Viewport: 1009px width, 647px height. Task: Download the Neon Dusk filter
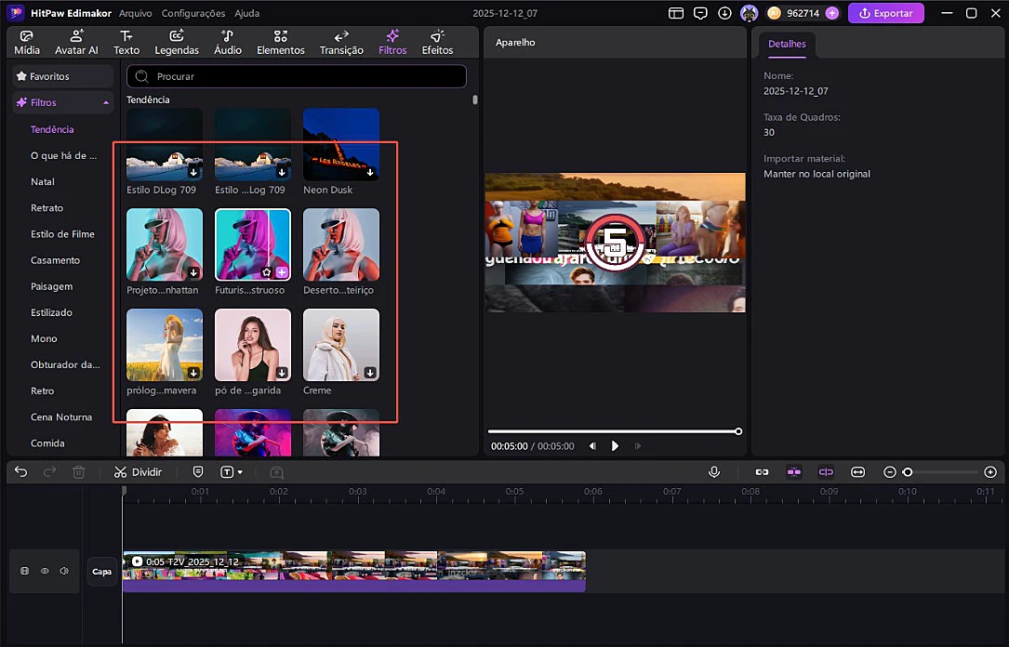pyautogui.click(x=369, y=172)
